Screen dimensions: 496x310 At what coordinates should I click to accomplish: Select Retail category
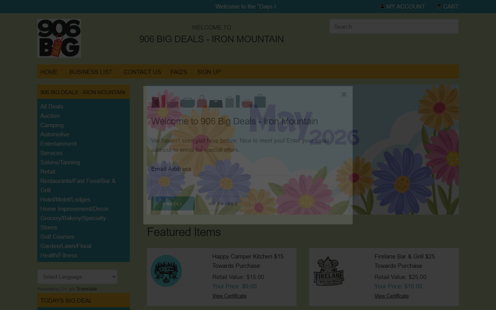tap(48, 172)
